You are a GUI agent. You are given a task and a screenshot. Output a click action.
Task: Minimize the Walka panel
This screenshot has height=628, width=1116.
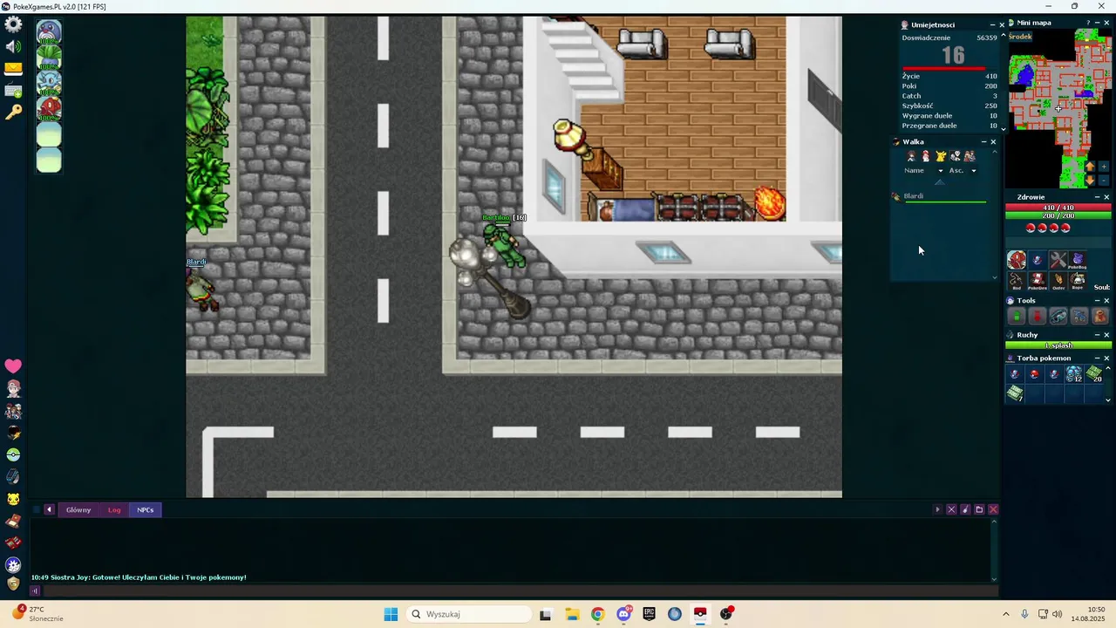[x=983, y=142]
